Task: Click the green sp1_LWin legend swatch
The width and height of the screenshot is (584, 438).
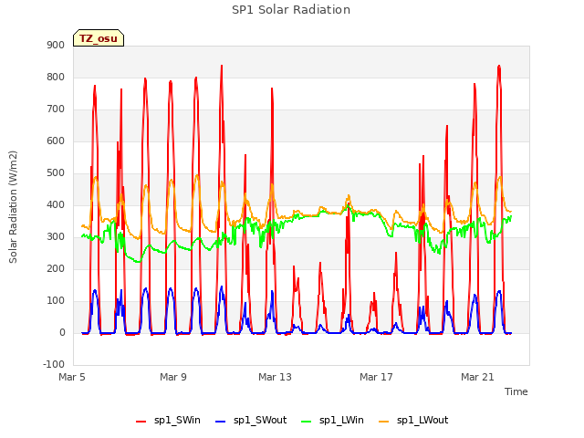Action: pyautogui.click(x=306, y=422)
